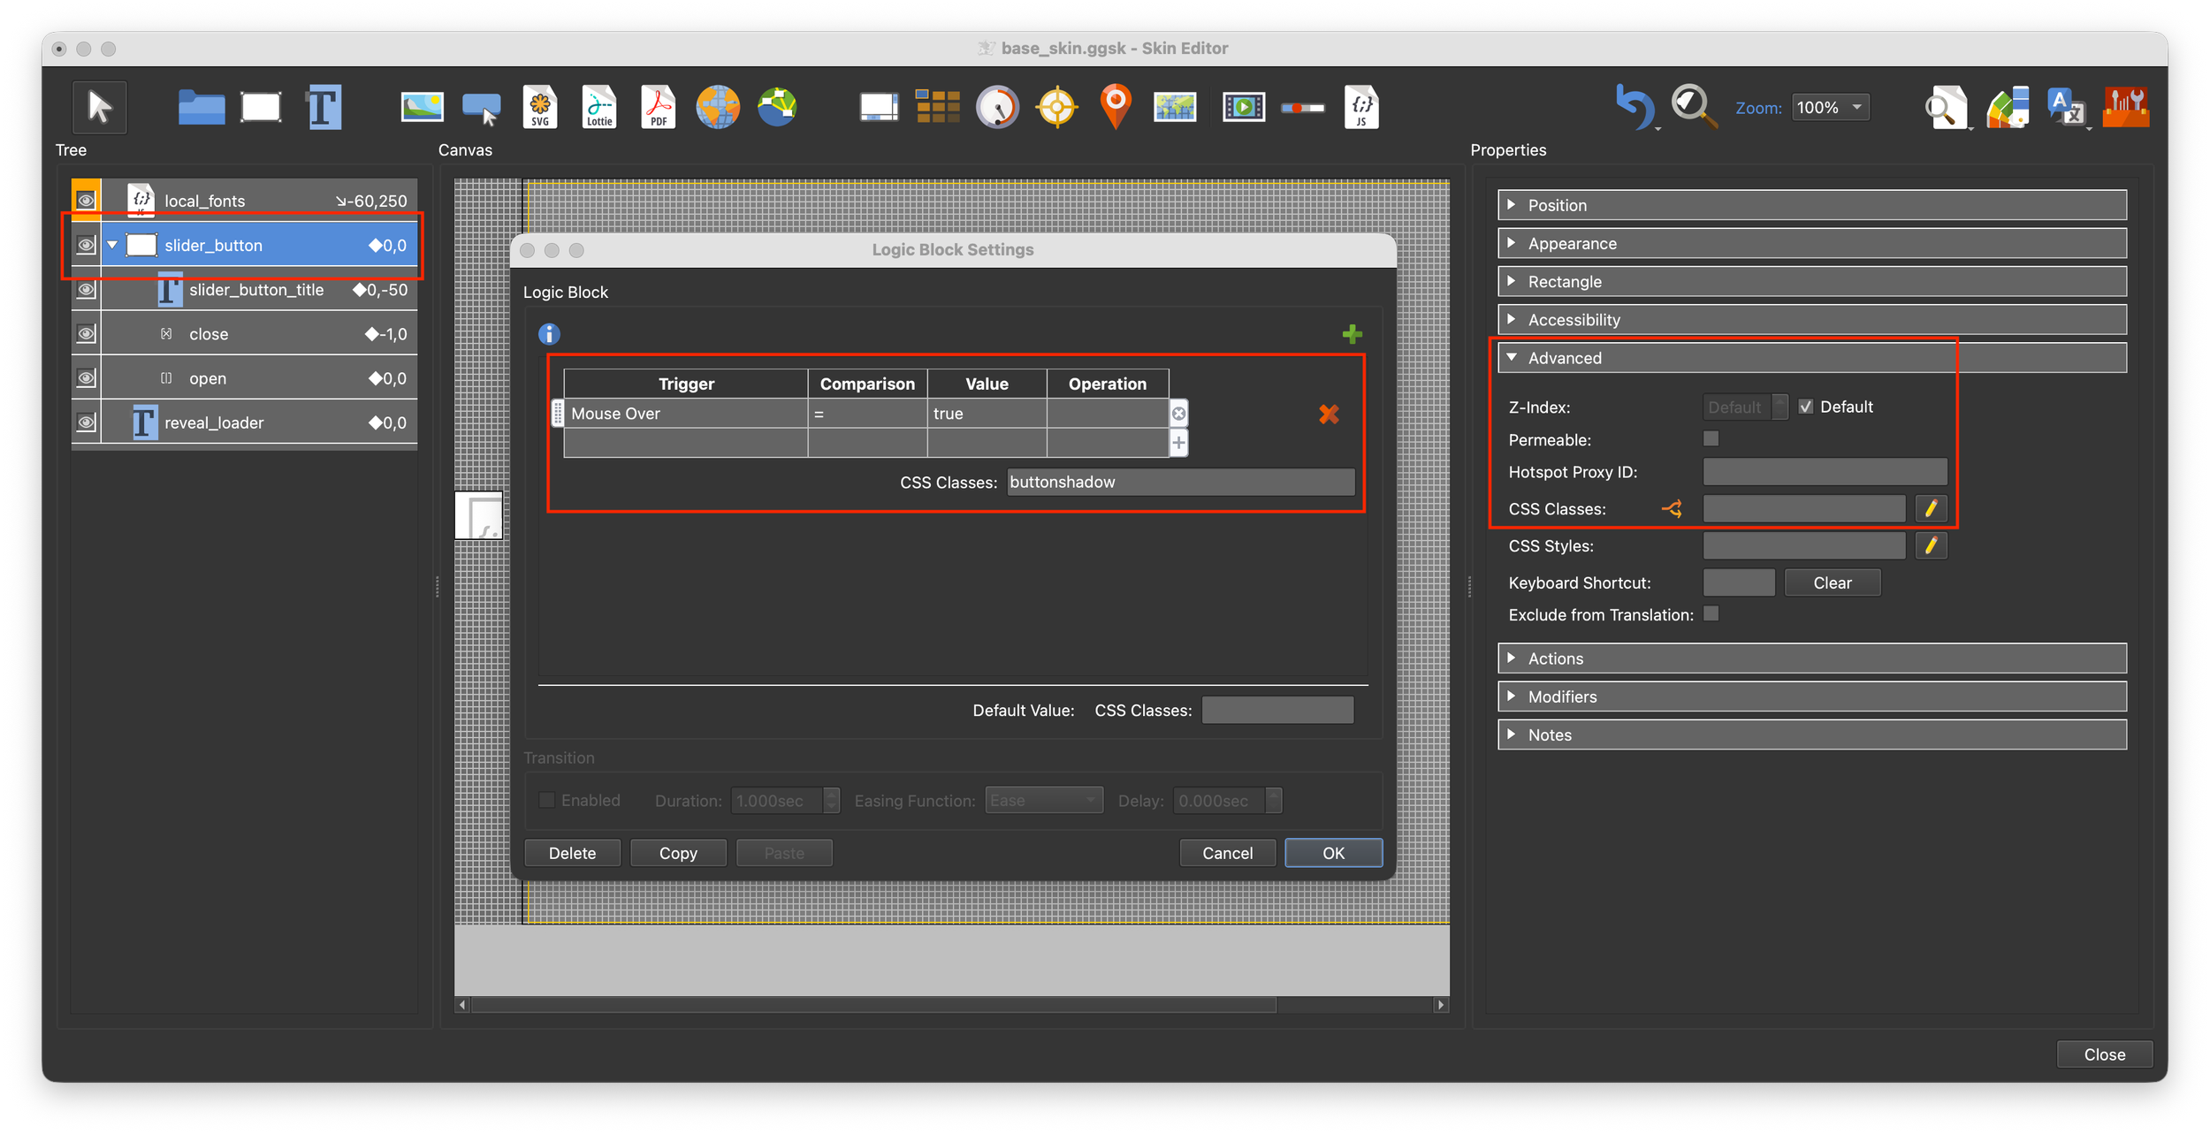
Task: Add a Lottie animation element
Action: click(x=599, y=108)
